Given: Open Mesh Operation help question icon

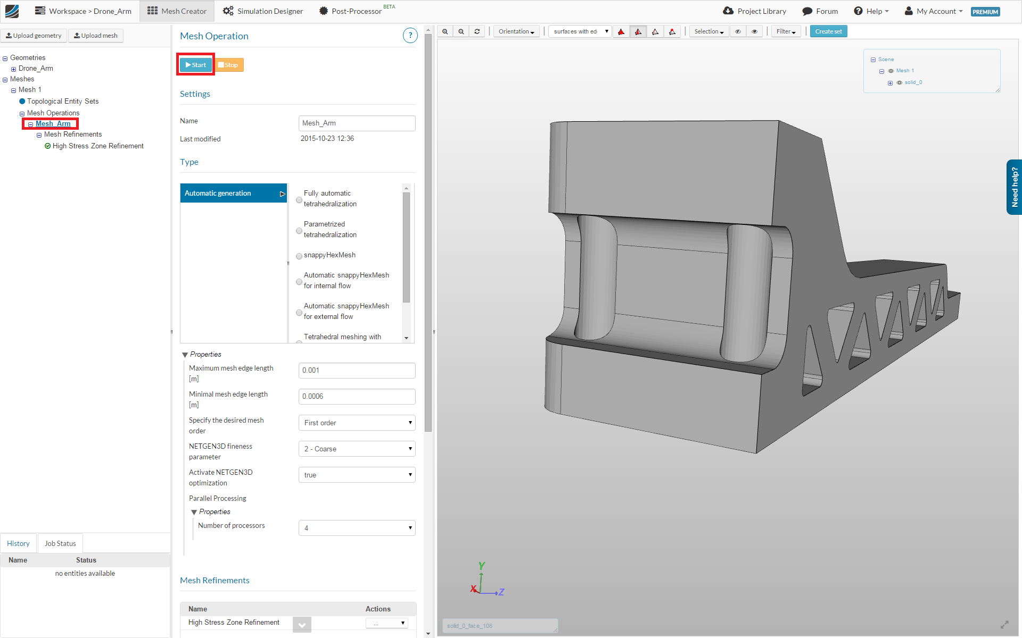Looking at the screenshot, I should tap(410, 36).
